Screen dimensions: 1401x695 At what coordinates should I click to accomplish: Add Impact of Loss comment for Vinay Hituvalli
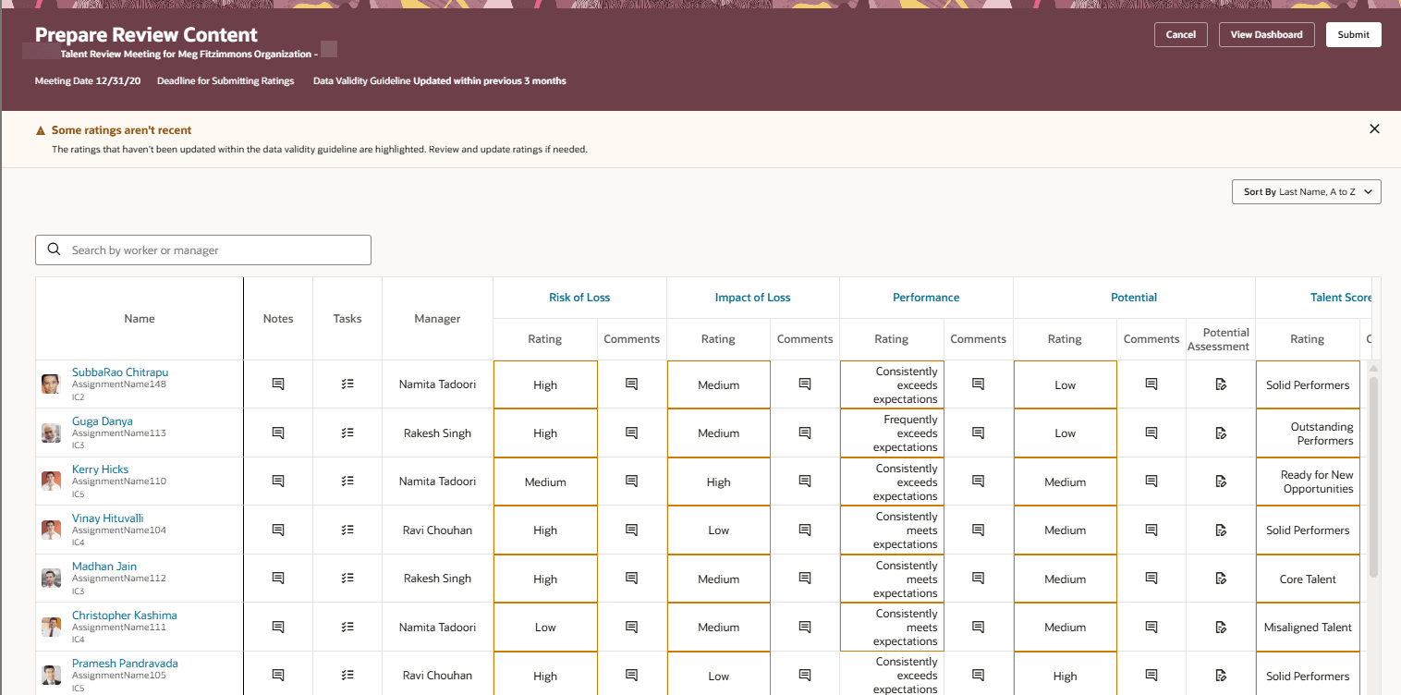click(804, 530)
